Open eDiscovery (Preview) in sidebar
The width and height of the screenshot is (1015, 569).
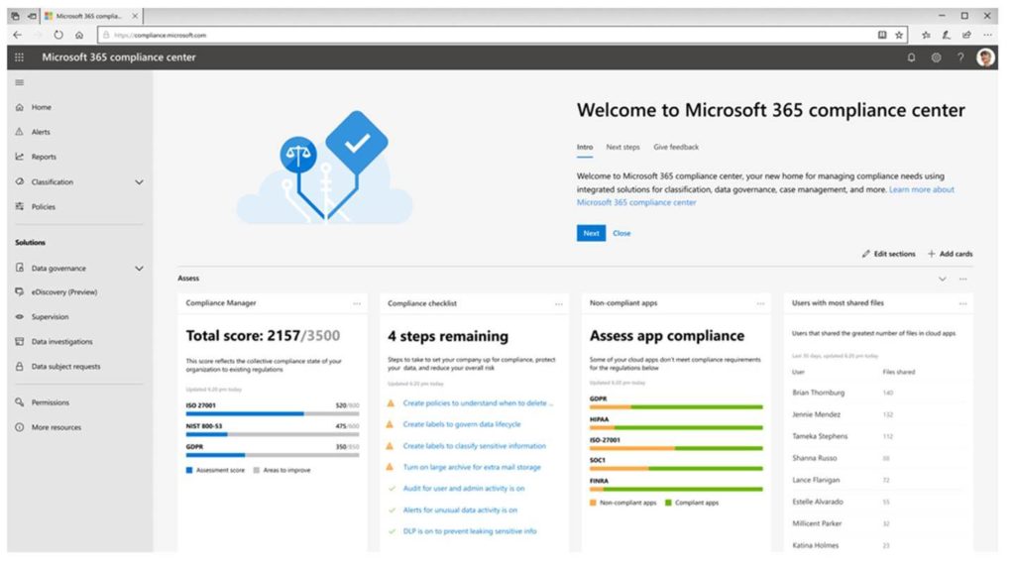click(64, 292)
